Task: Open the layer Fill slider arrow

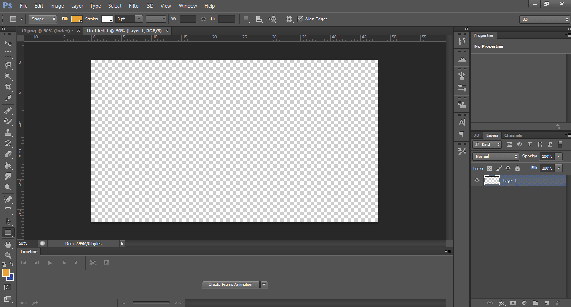Action: click(x=559, y=168)
